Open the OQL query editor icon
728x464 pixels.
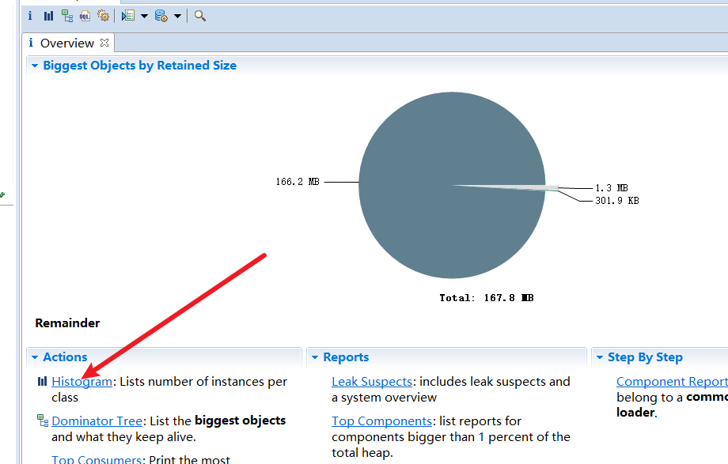point(85,15)
